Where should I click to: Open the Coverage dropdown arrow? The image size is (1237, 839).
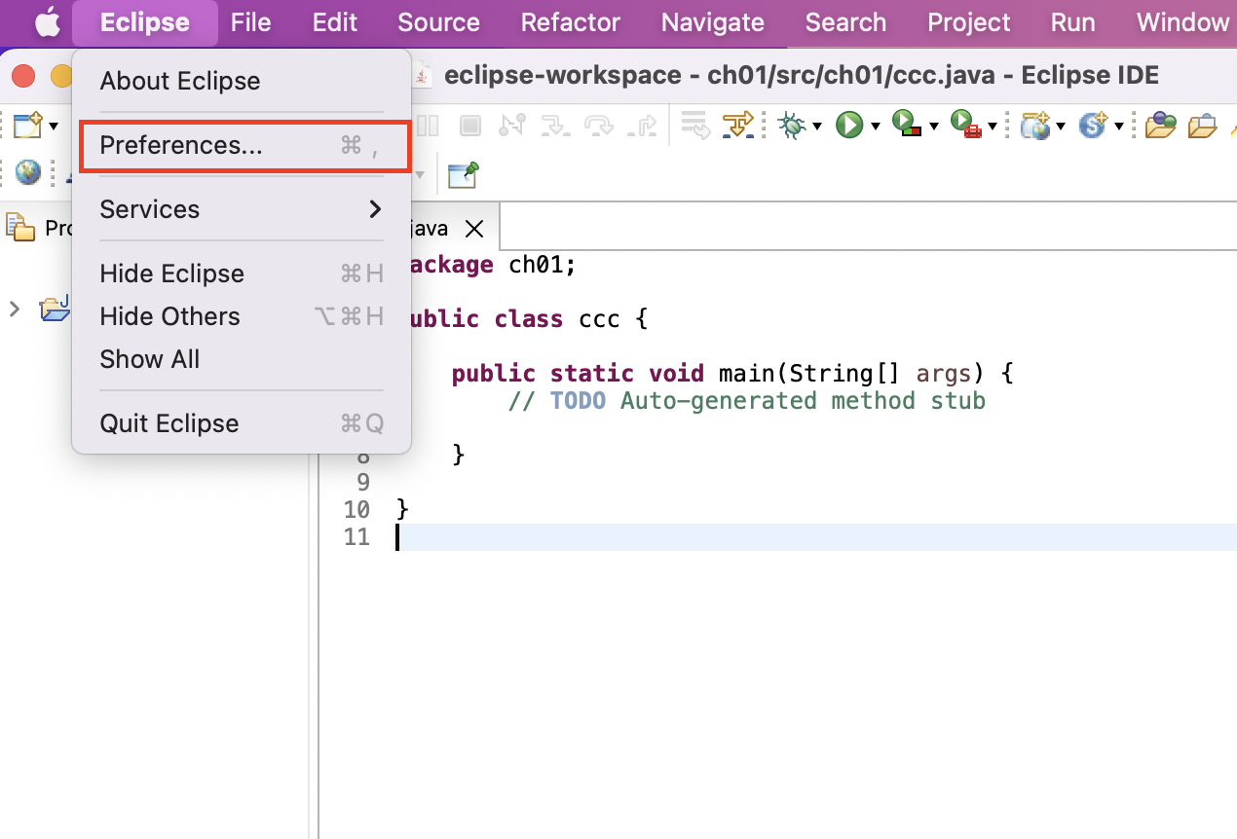(934, 127)
